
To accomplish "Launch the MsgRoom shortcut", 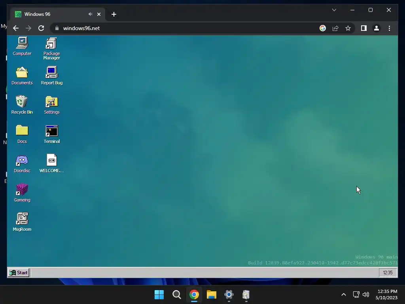I will [22, 222].
